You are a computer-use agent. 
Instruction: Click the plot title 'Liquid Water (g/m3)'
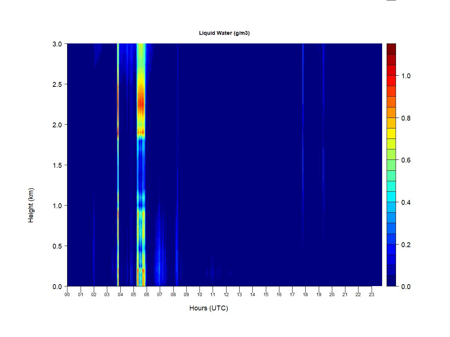(224, 33)
